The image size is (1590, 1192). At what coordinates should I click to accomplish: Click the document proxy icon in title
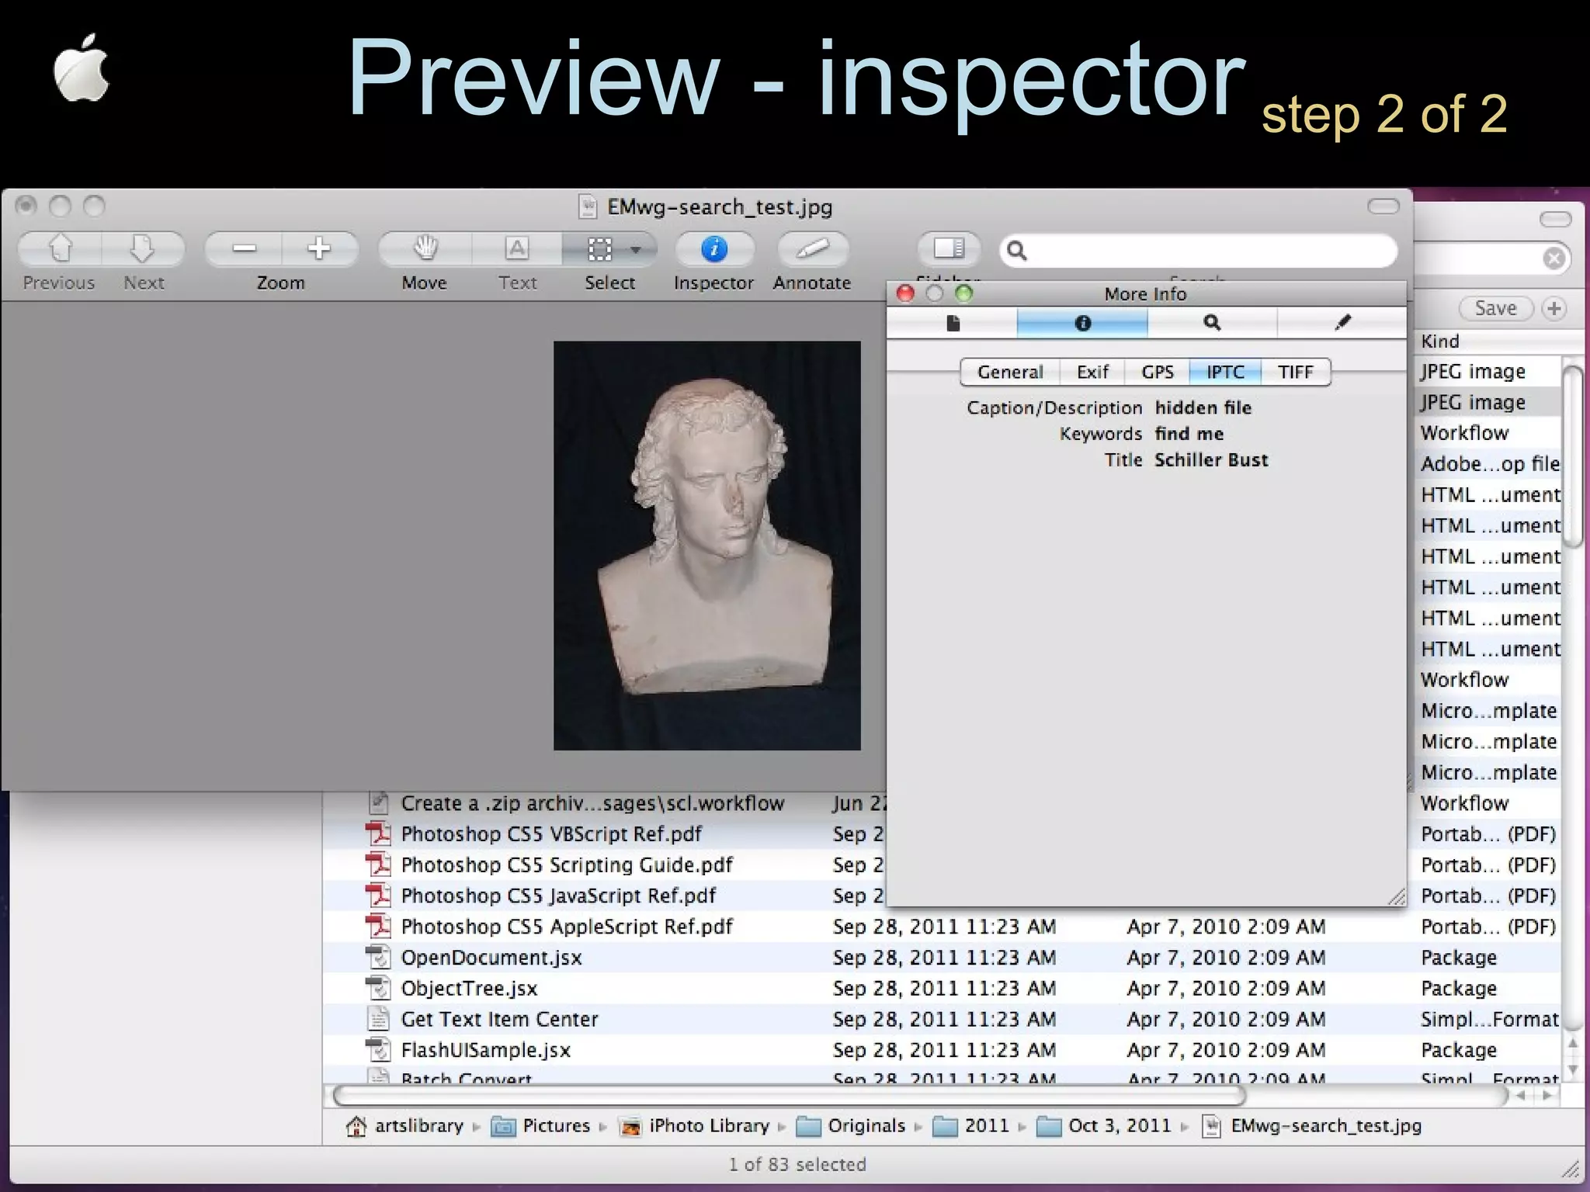pyautogui.click(x=588, y=207)
